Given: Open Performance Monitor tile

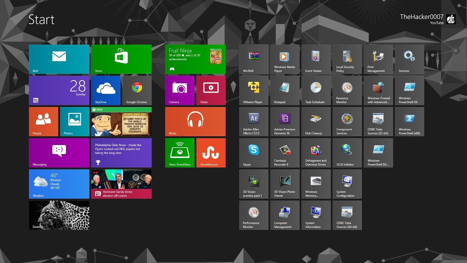Looking at the screenshot, I should coord(254,215).
